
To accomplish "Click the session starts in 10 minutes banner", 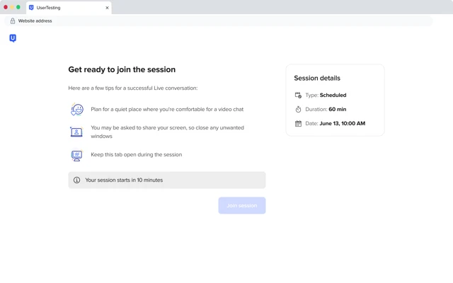I will (x=167, y=180).
